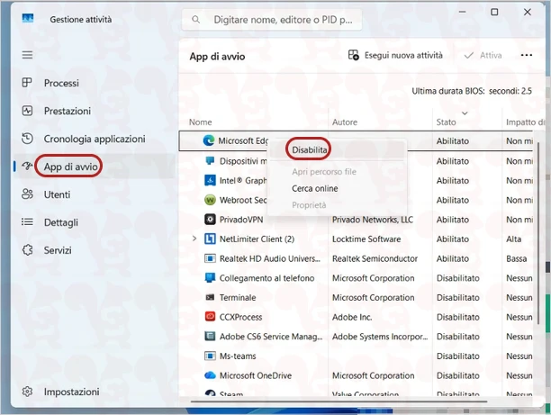Image resolution: width=551 pixels, height=415 pixels.
Task: Click the PrivadoVPN icon
Action: 210,220
